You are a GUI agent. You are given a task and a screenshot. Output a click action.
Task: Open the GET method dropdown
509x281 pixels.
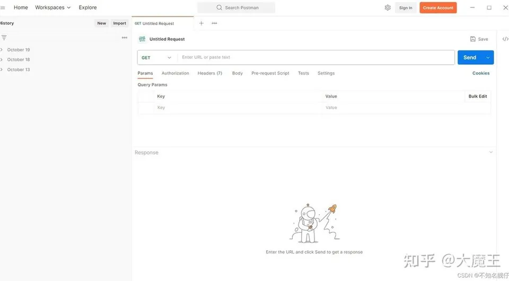[x=157, y=57]
